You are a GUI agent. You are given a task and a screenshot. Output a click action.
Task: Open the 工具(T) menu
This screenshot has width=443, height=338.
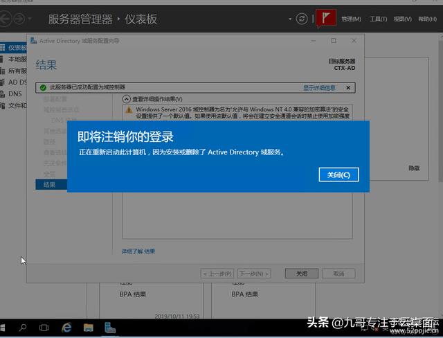tap(379, 19)
